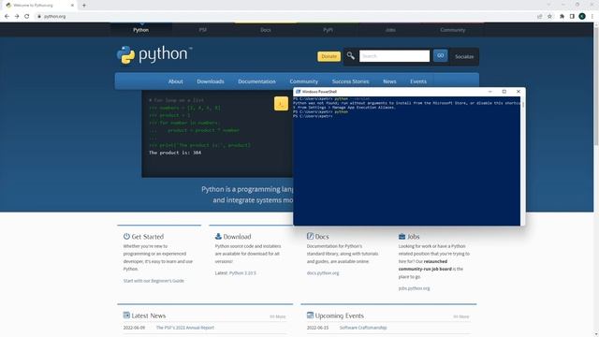This screenshot has height=337, width=599.
Task: Maximize the Windows PowerShell window
Action: point(504,92)
